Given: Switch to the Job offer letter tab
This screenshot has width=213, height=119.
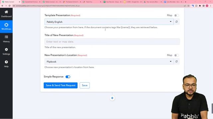Looking at the screenshot, I should click(x=173, y=2).
